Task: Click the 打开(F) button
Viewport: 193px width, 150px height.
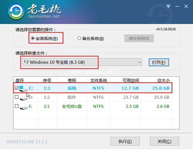Action: (x=159, y=62)
